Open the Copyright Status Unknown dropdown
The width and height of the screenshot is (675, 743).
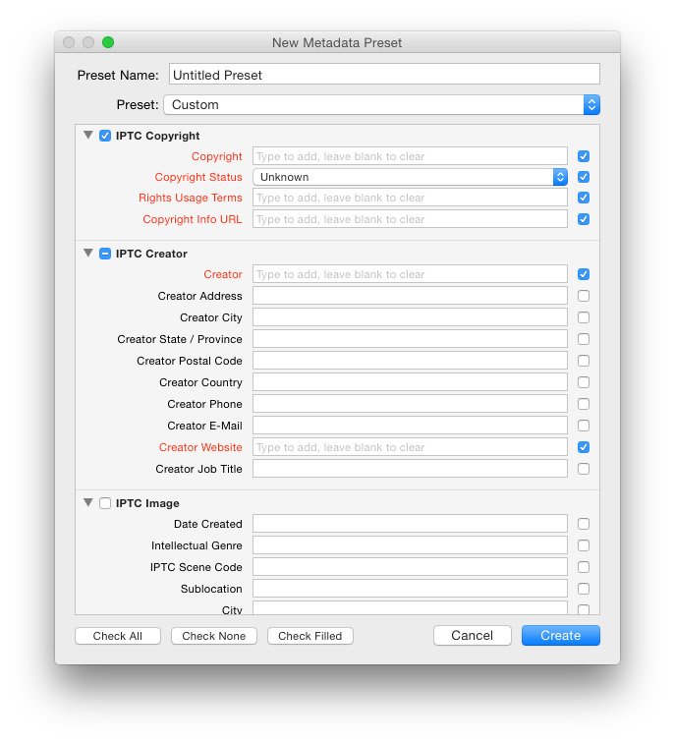pyautogui.click(x=410, y=177)
